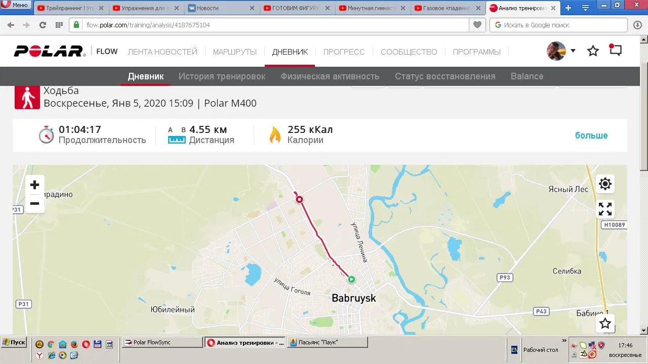648x364 pixels.
Task: Reload the current page
Action: 43,25
